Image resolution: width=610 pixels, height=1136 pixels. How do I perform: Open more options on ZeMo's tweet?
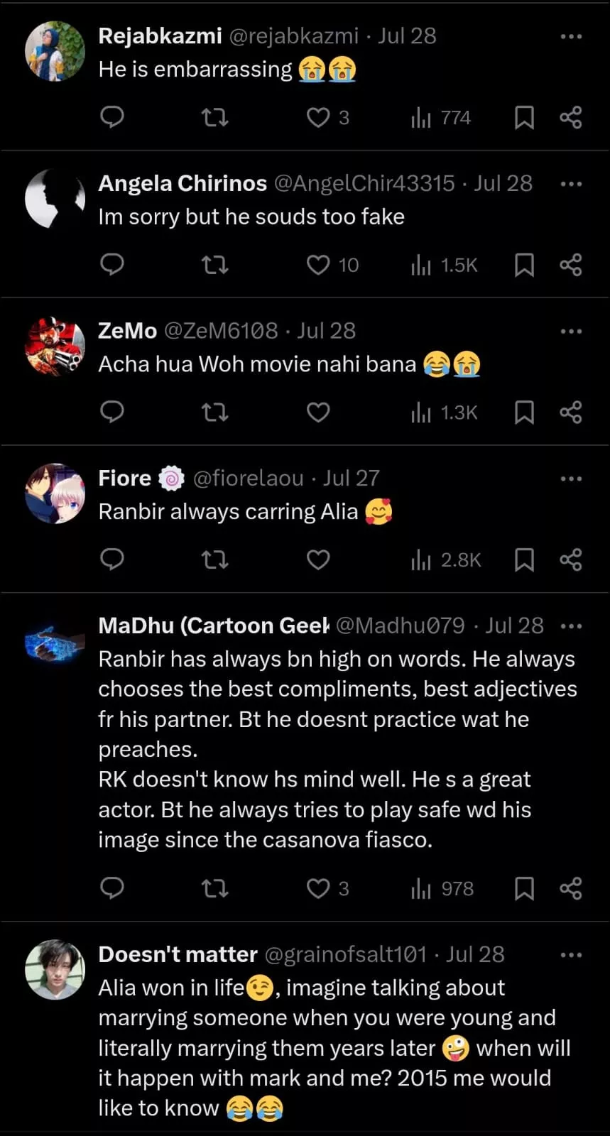click(571, 331)
